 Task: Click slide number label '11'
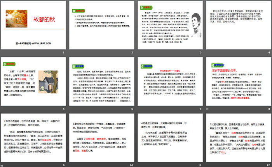(200, 165)
